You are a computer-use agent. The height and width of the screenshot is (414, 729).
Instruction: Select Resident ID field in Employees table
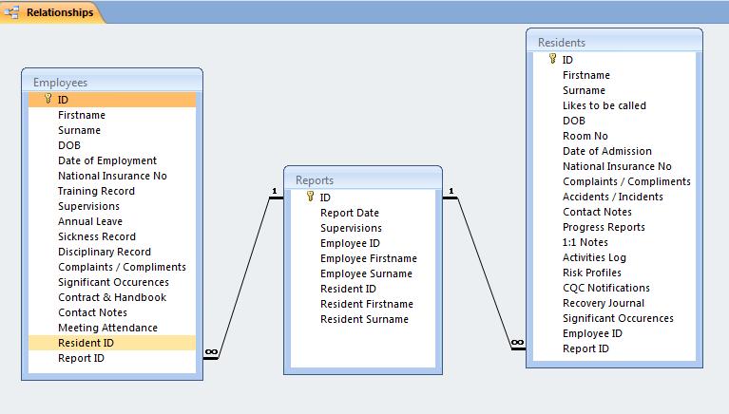click(x=86, y=343)
